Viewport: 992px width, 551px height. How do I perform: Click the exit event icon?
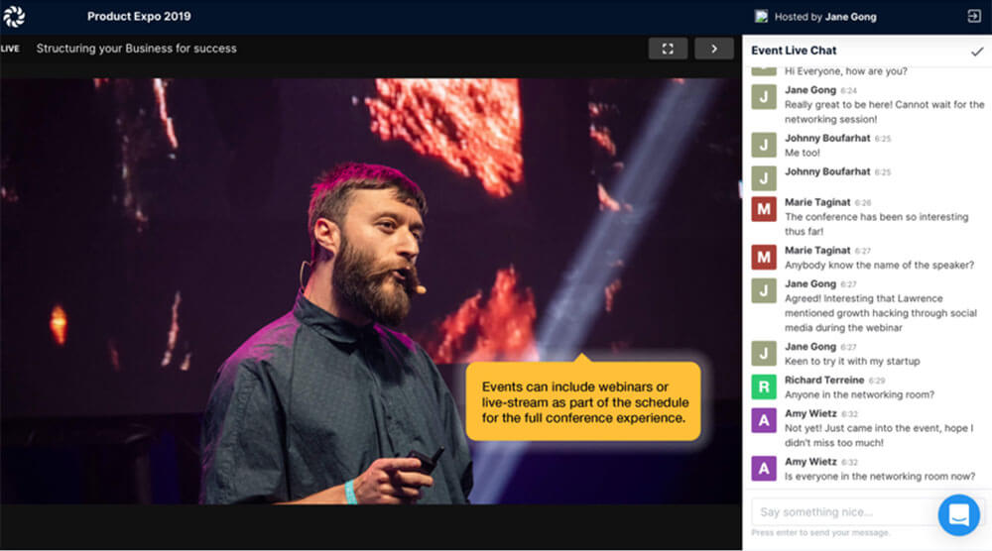tap(973, 17)
